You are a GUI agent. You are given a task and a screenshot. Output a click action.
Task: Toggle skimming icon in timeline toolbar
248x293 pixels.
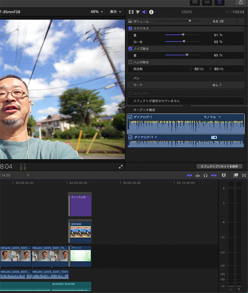189,175
